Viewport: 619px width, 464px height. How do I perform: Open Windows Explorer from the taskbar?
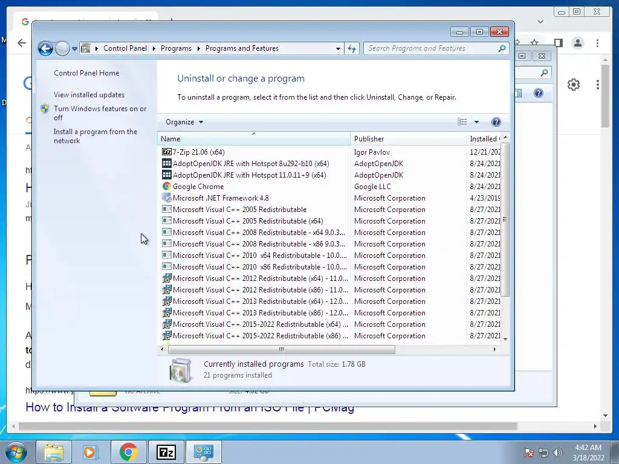(x=54, y=452)
